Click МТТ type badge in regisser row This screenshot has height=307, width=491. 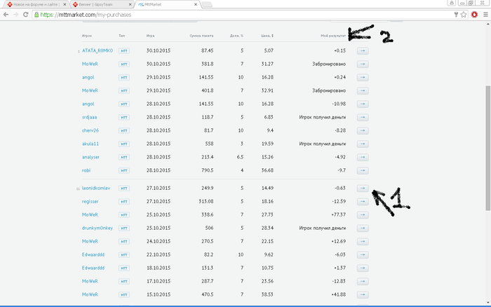point(124,202)
